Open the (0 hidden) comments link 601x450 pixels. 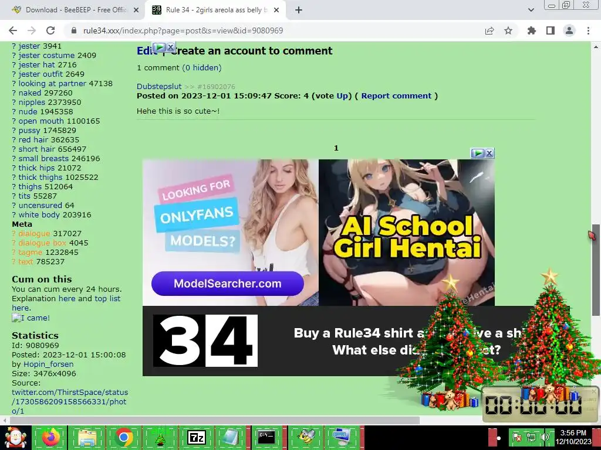tap(202, 68)
